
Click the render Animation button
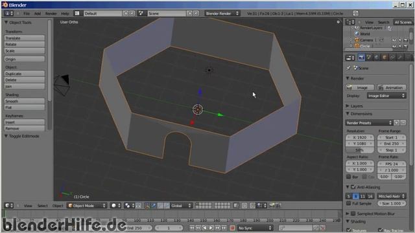point(392,87)
